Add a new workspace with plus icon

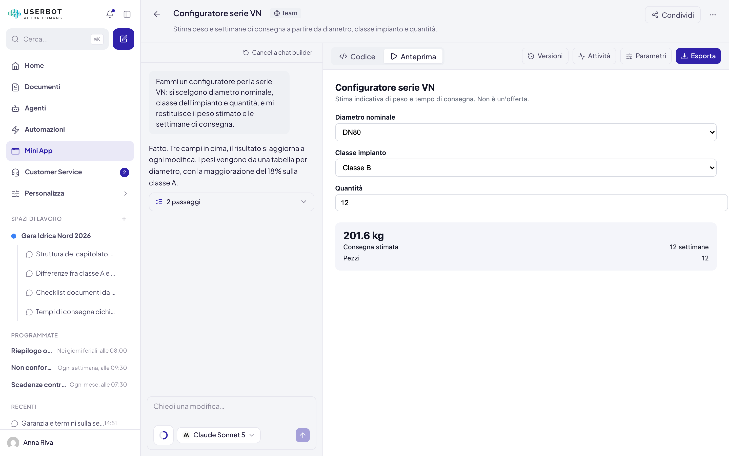tap(124, 219)
